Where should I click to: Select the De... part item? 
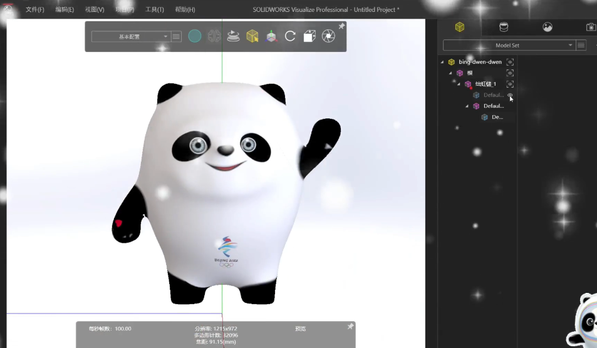click(x=497, y=117)
